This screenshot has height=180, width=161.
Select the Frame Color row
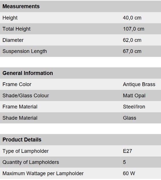[80, 84]
